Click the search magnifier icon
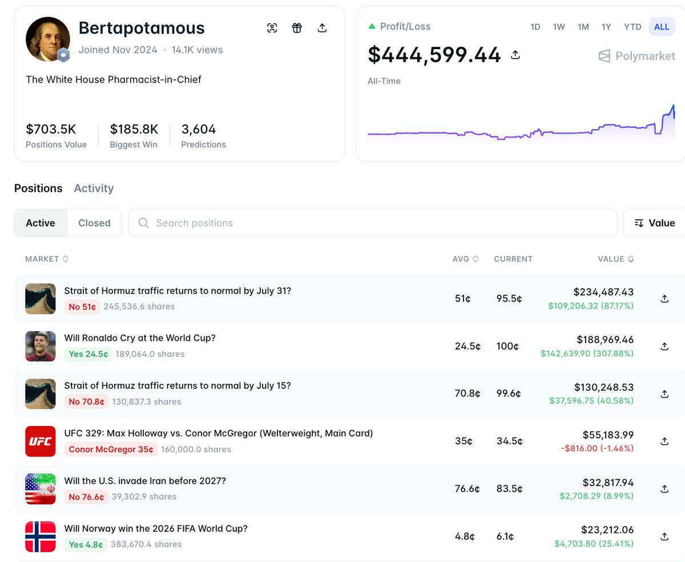 (144, 223)
